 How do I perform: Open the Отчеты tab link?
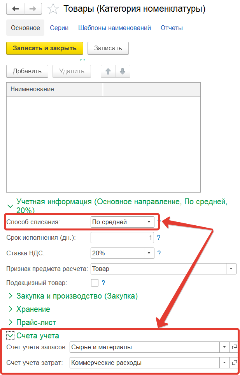point(172,28)
